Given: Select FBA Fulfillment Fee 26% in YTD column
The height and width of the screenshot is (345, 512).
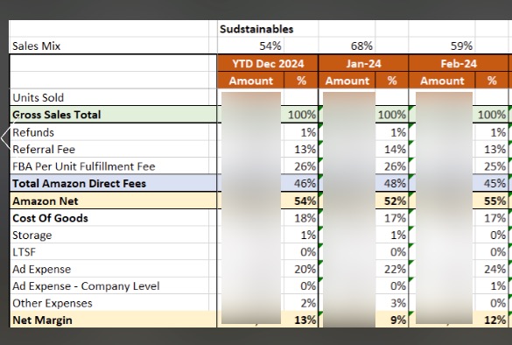Looking at the screenshot, I should point(305,166).
